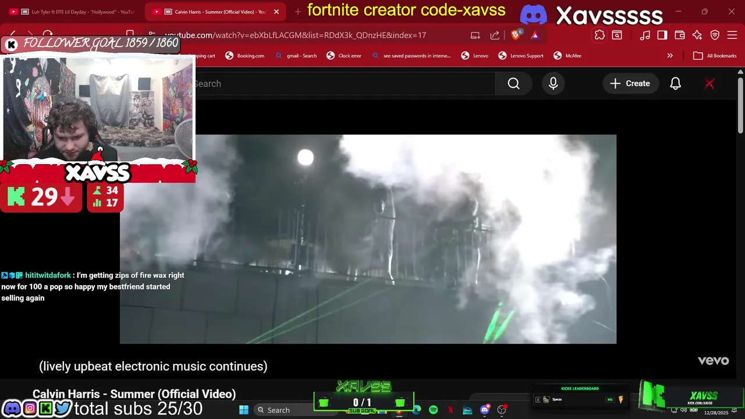Click the search tabs toolbar icon
Screen dimensions: 745x419
pos(617,35)
